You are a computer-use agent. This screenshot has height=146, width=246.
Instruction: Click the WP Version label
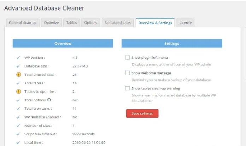coord(35,58)
